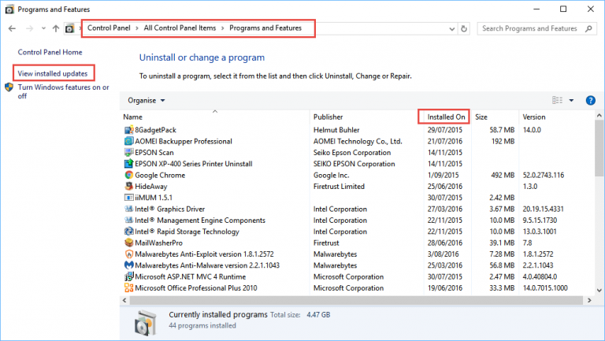Screen dimensions: 605x341
Task: Click the Intel Rapid Storage Technology icon
Action: click(x=129, y=232)
